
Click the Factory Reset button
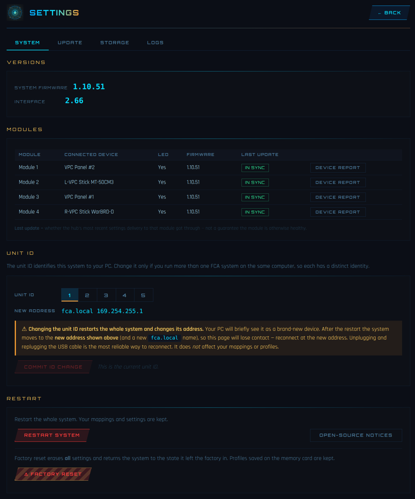coord(53,474)
